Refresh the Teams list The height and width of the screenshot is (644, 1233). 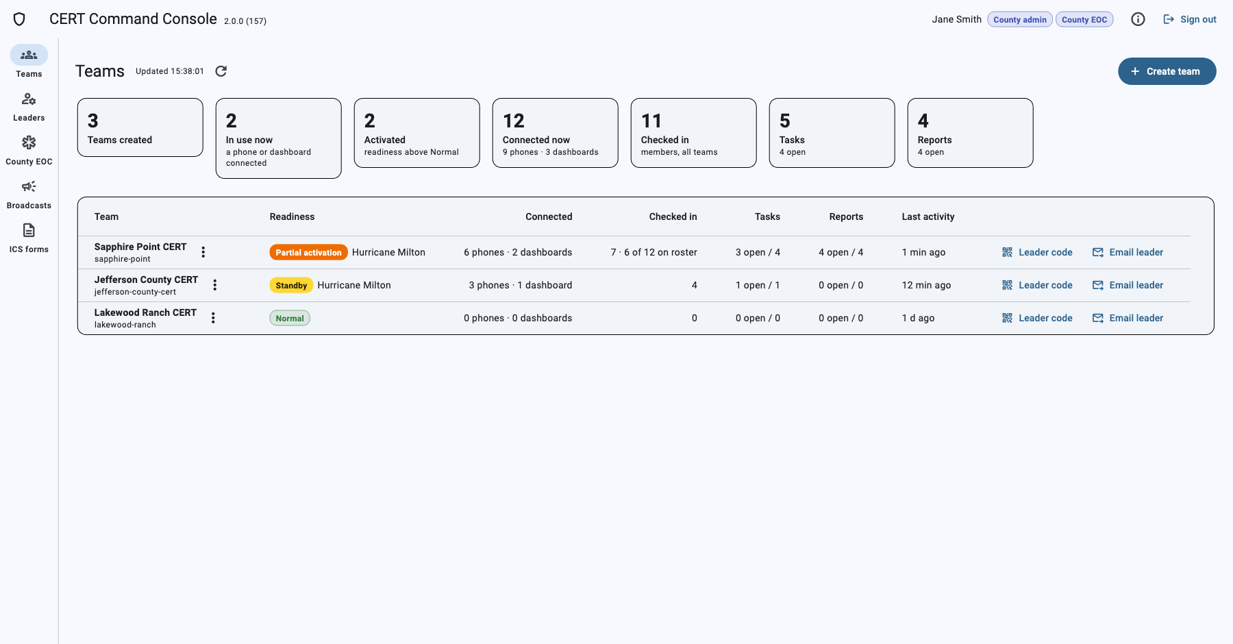(x=221, y=71)
